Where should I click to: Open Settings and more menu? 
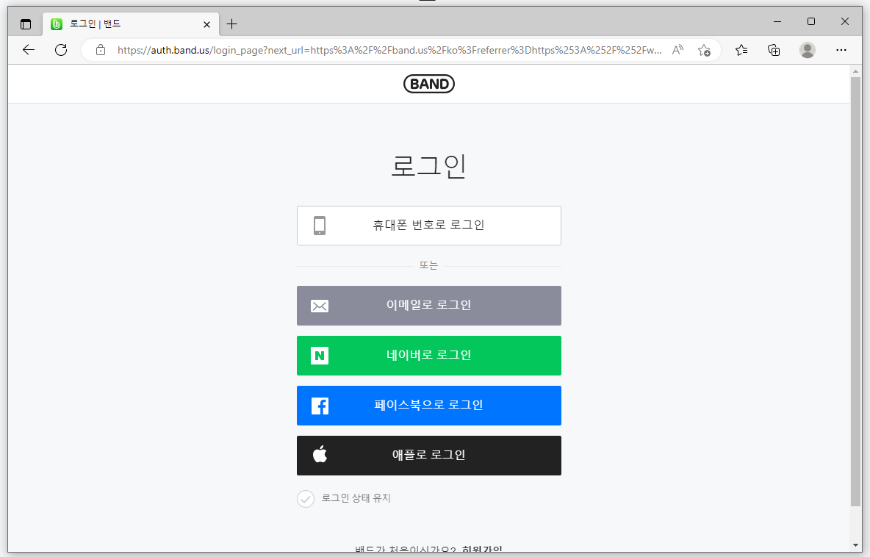point(841,50)
